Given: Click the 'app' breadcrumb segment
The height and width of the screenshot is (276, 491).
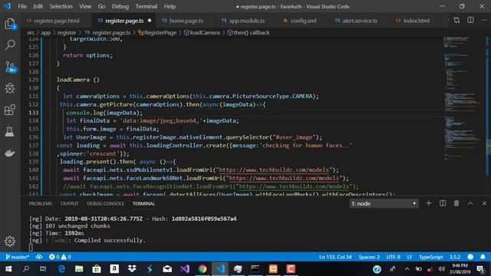Looking at the screenshot, I should coord(46,32).
